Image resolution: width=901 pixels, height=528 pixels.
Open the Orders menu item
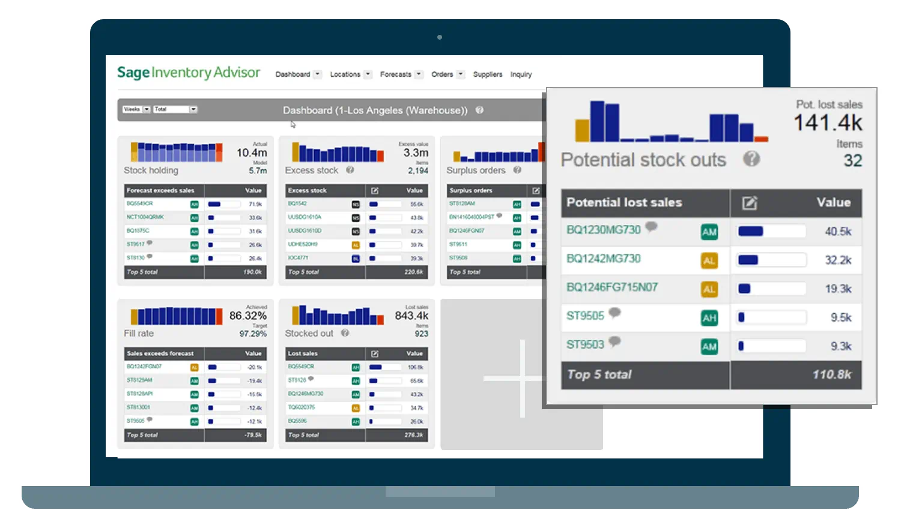(442, 74)
